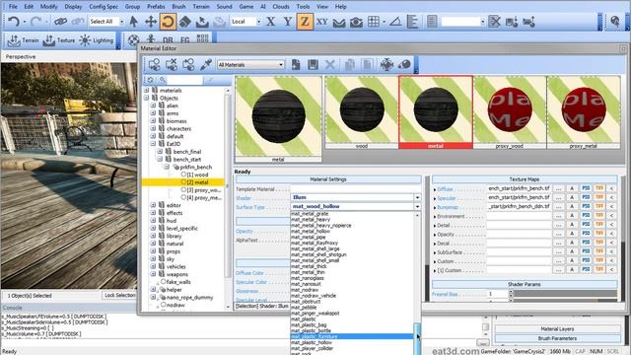This screenshot has width=631, height=355.
Task: Click the layer list sheet icon
Action: tap(432, 22)
